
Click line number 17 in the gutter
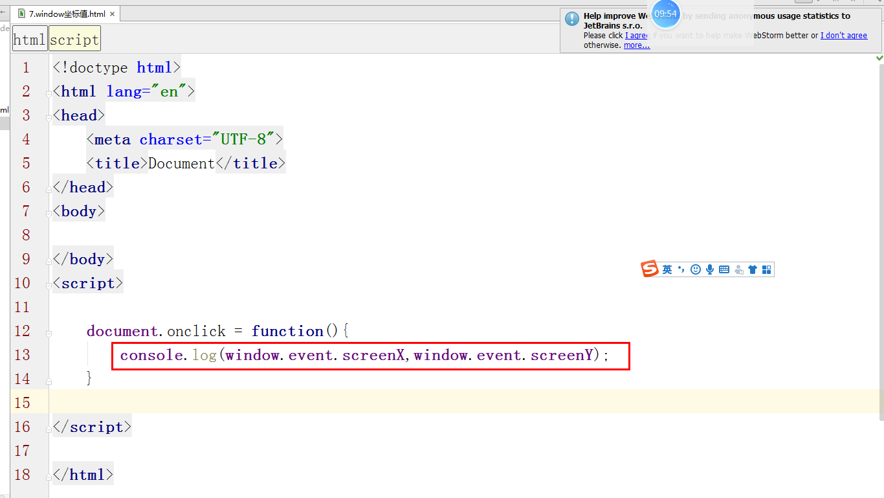pos(22,451)
